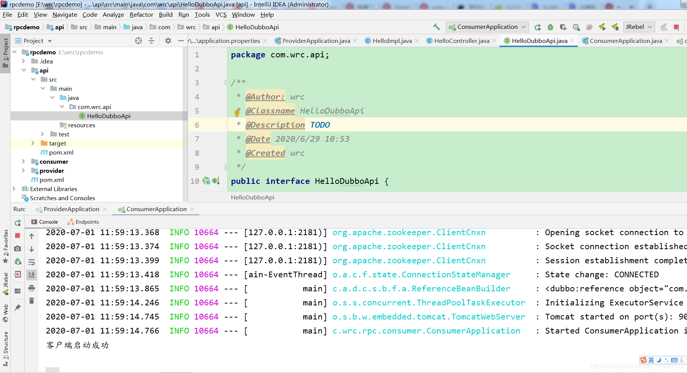Take a thread dump with camera icon

tap(17, 248)
